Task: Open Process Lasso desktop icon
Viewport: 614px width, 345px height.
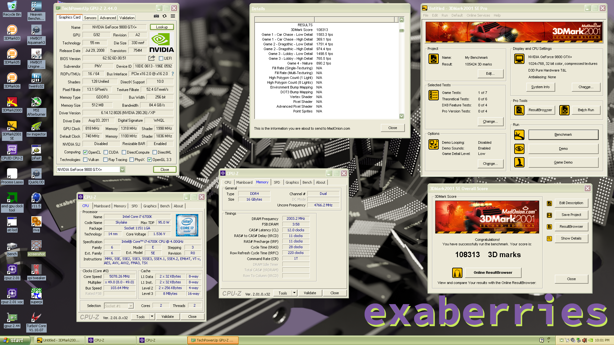Action: [x=12, y=176]
